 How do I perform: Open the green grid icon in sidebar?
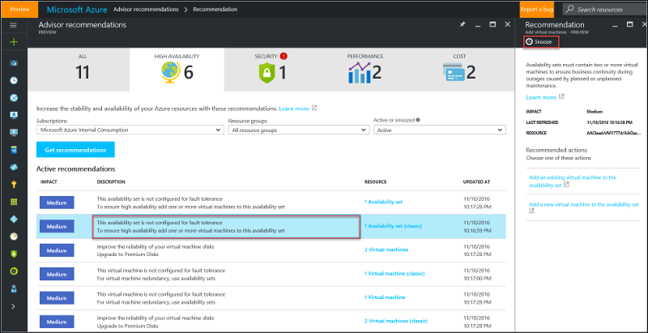pyautogui.click(x=13, y=201)
